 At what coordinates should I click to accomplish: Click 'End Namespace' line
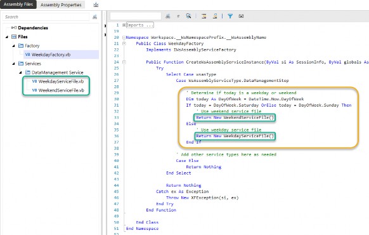(142, 229)
